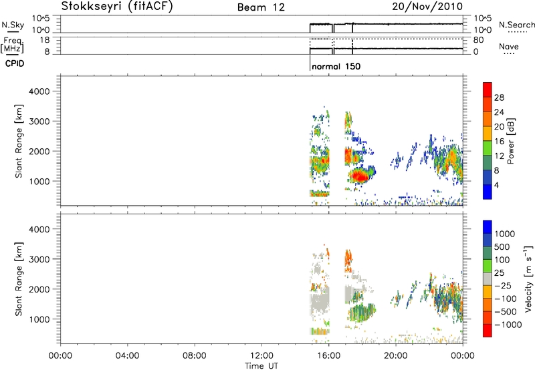Pick the bright blue bottom segment of Power colorbar

(x=488, y=192)
